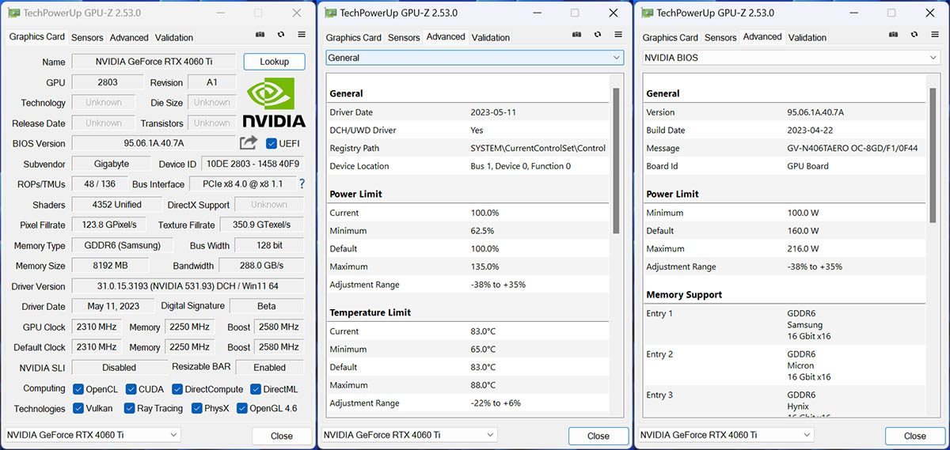
Task: Switch to Validation tab in middle window
Action: point(491,37)
